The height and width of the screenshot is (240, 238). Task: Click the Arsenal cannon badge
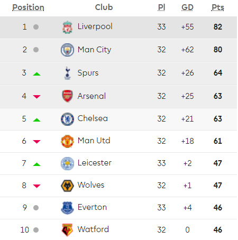[x=67, y=96]
